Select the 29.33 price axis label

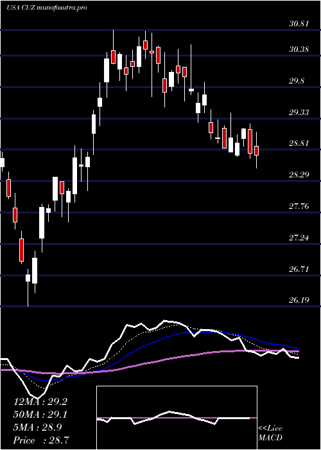(299, 113)
